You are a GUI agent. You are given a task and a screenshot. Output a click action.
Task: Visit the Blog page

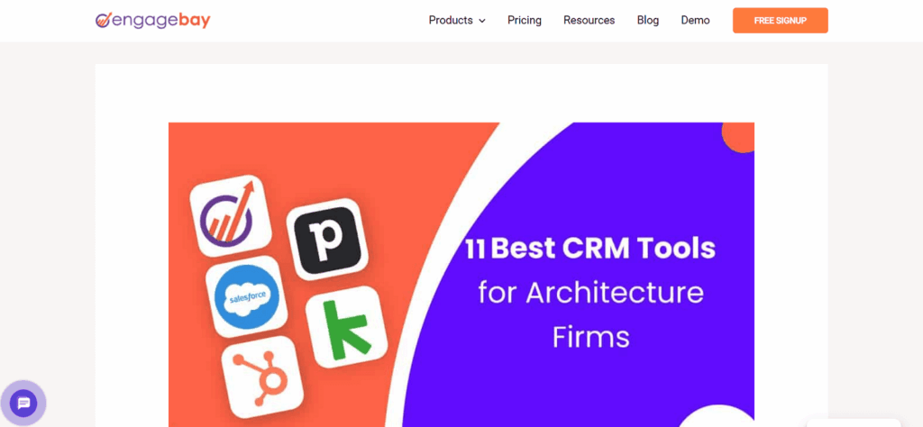648,21
